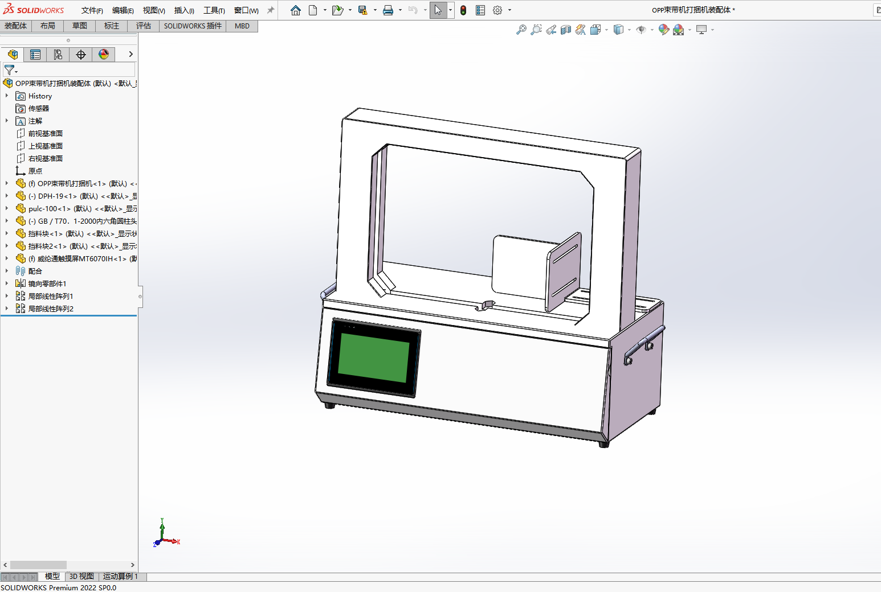Expand the DPH-19<1> component
The height and width of the screenshot is (592, 881).
[7, 196]
